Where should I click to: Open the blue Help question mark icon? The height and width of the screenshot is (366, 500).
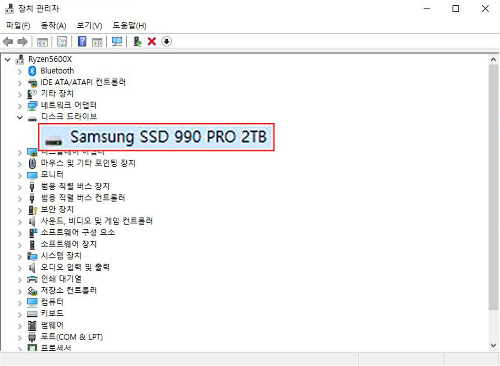(x=82, y=41)
